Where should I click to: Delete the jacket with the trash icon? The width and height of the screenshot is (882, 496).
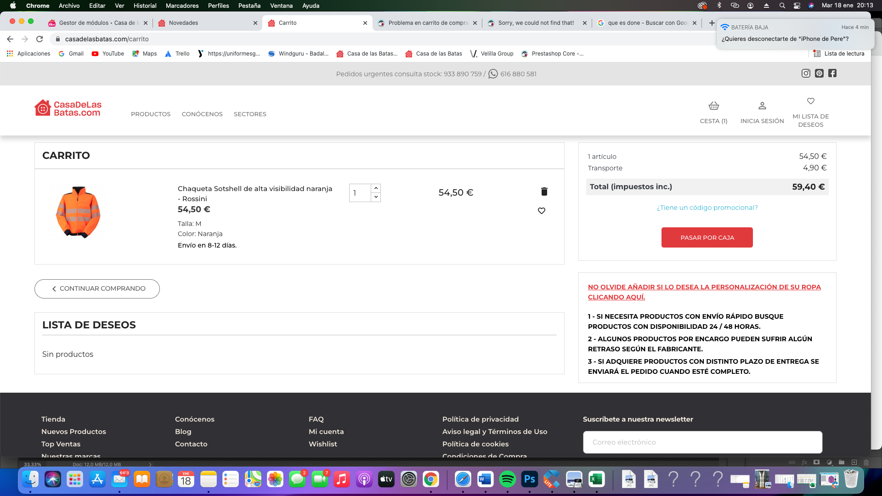point(544,192)
